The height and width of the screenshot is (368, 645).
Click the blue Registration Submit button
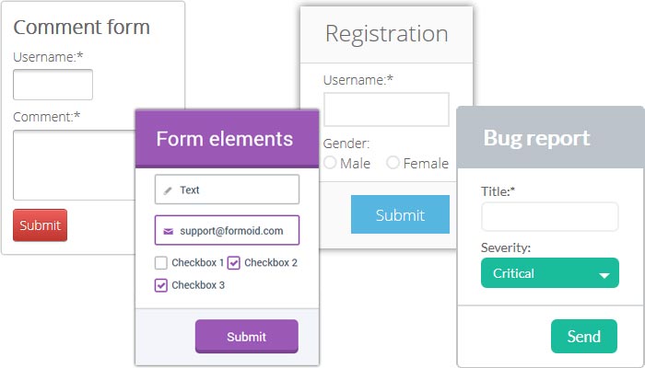pyautogui.click(x=400, y=214)
